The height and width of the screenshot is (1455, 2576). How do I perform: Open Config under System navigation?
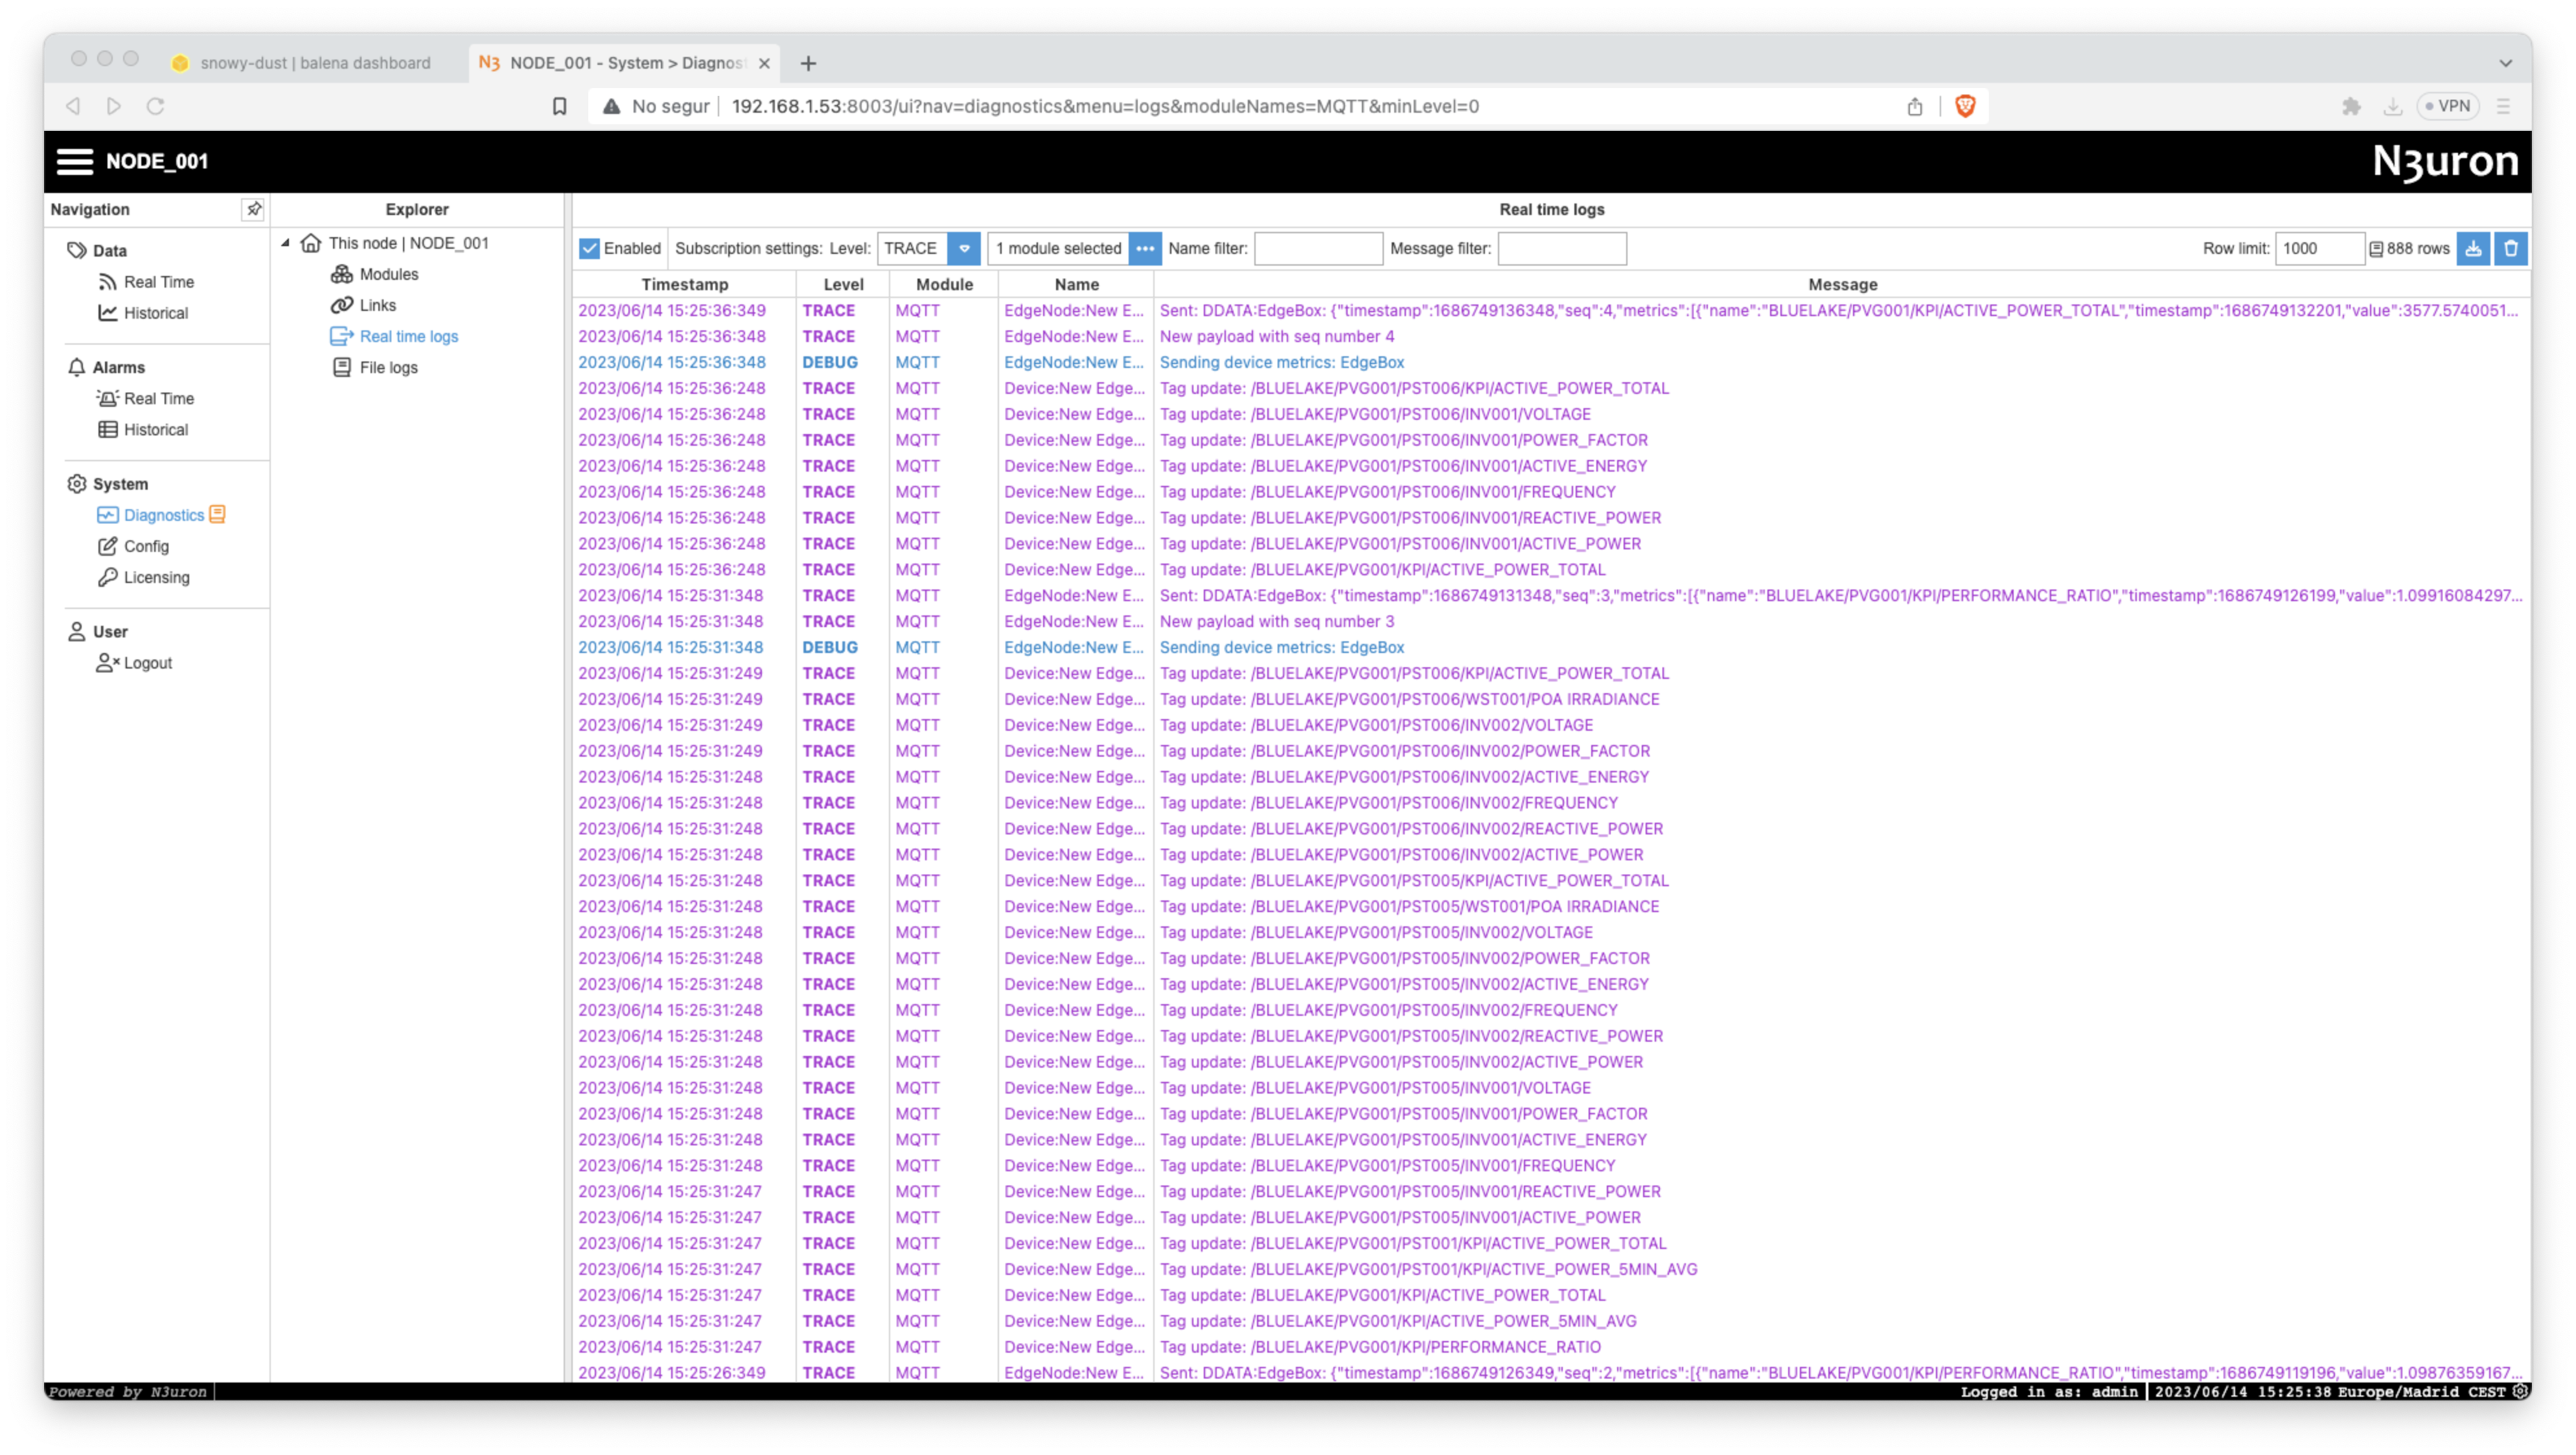[146, 546]
